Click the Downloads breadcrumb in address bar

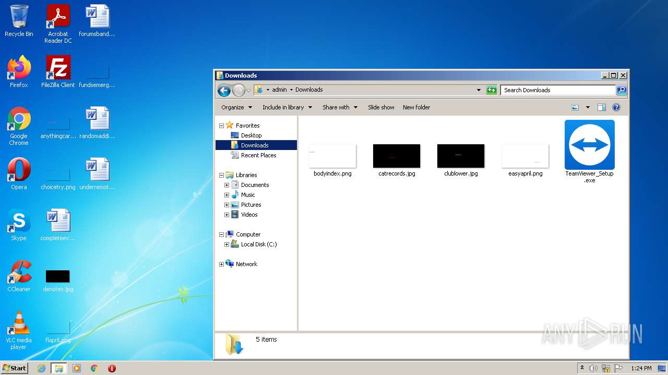[309, 90]
